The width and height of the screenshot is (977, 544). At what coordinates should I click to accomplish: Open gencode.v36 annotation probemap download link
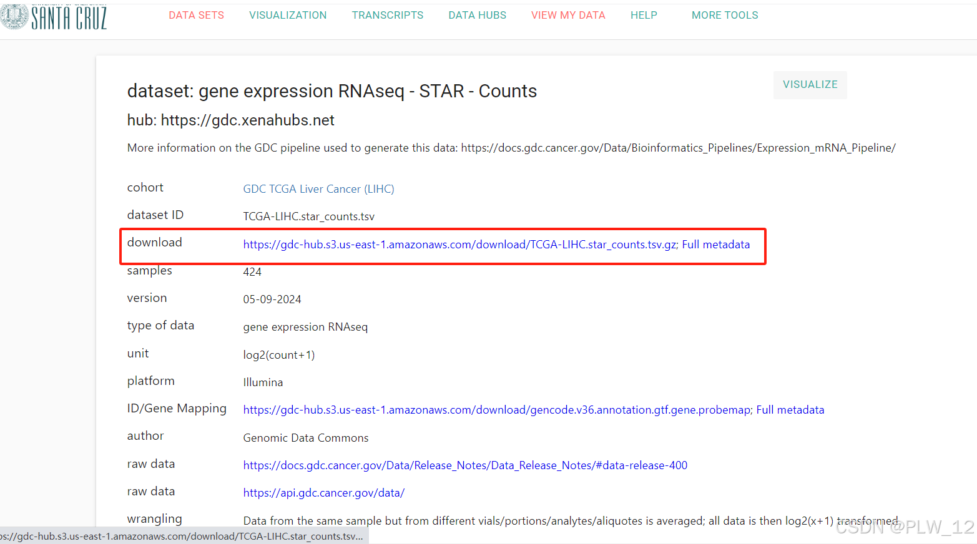497,410
